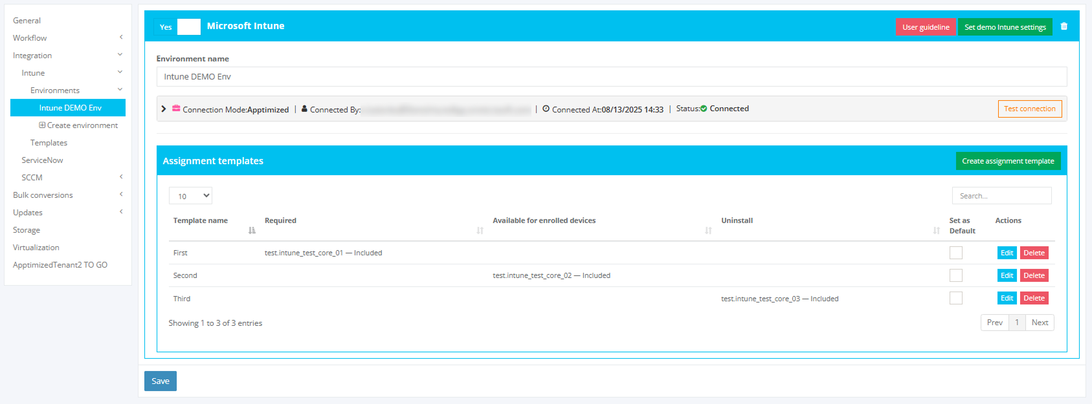Viewport: 1092px width, 404px height.
Task: Save the environment settings
Action: click(x=161, y=381)
